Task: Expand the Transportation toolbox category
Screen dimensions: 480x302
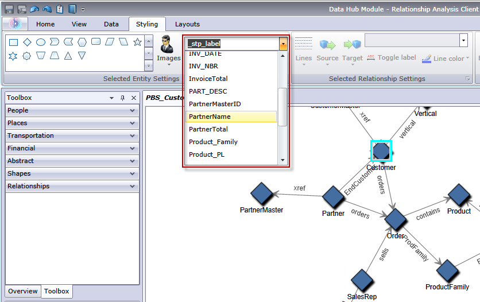Action: tap(72, 135)
